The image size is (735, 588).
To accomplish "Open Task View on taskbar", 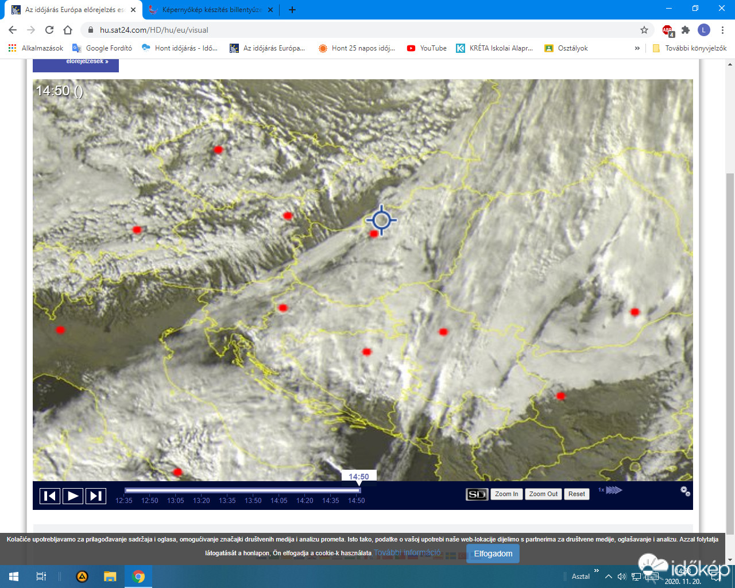I will click(x=41, y=577).
